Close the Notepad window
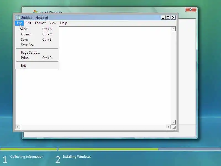The width and height of the screenshot is (221, 166). pos(173,17)
